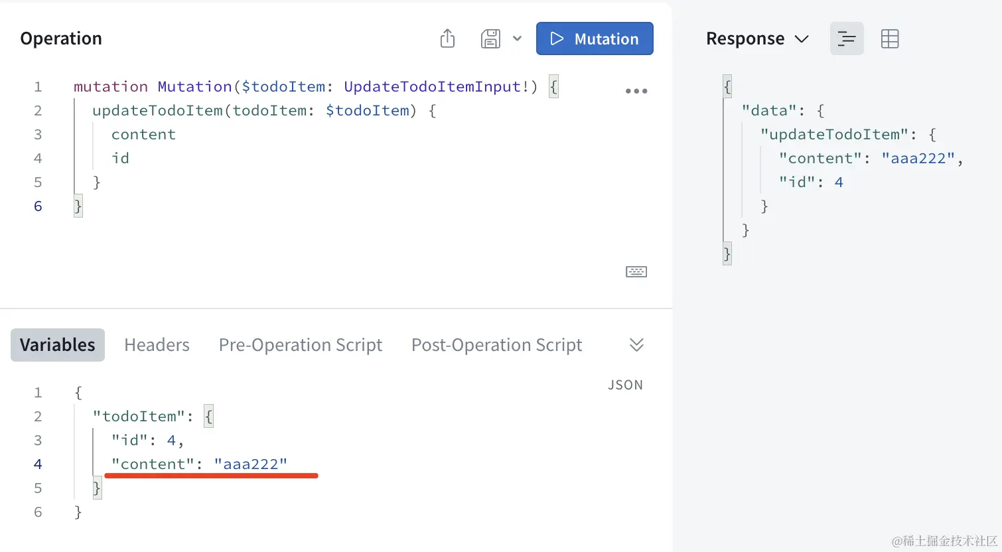The image size is (1002, 552).
Task: Collapse the variables panel with double chevron
Action: [636, 344]
